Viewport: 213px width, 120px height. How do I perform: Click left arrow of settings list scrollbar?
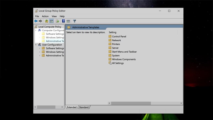[109, 103]
